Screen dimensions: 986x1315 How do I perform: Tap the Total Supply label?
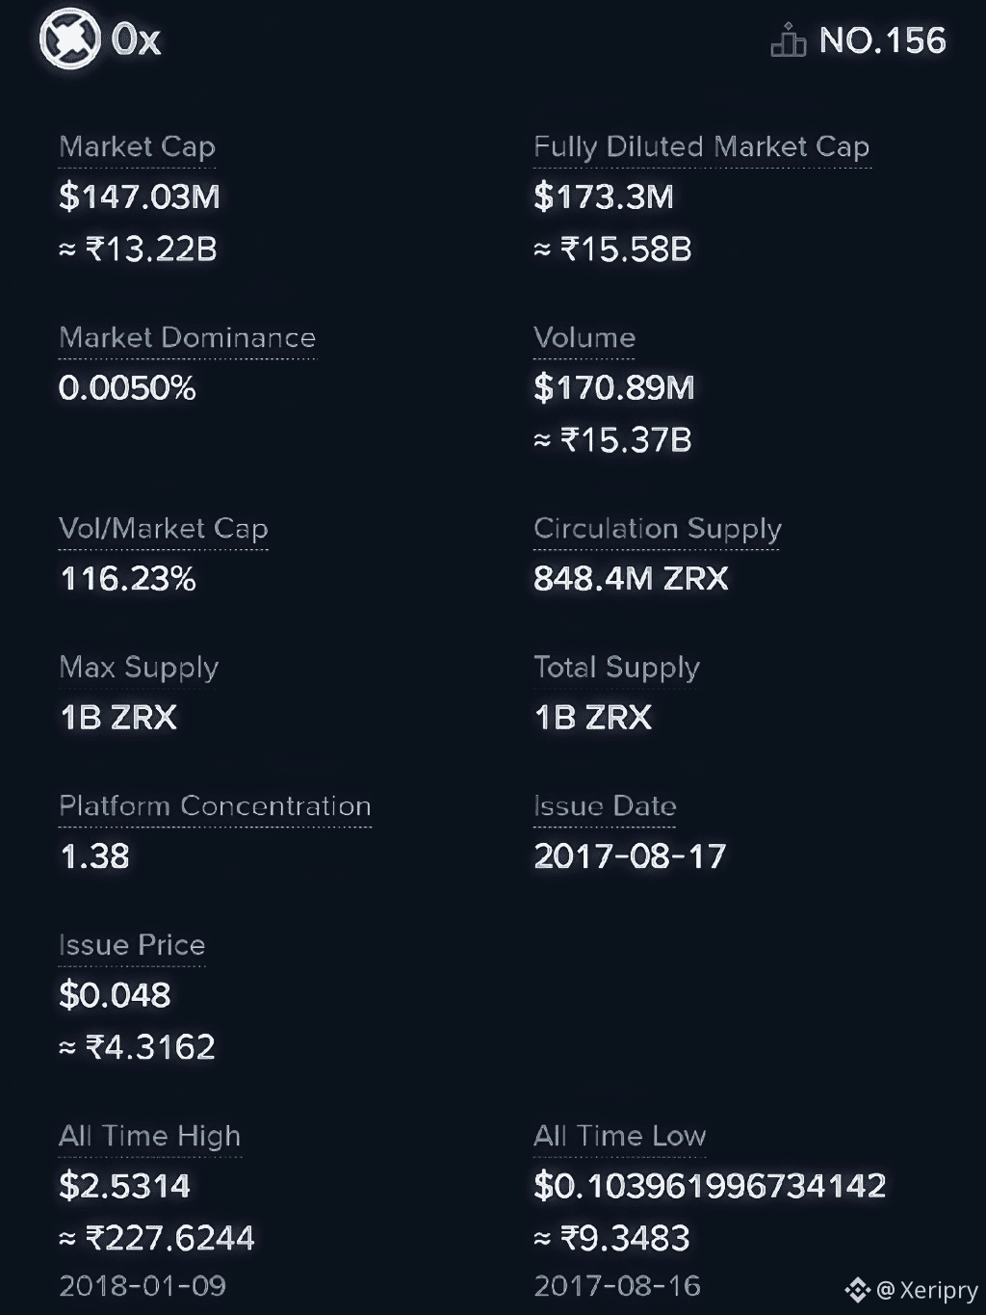point(616,668)
